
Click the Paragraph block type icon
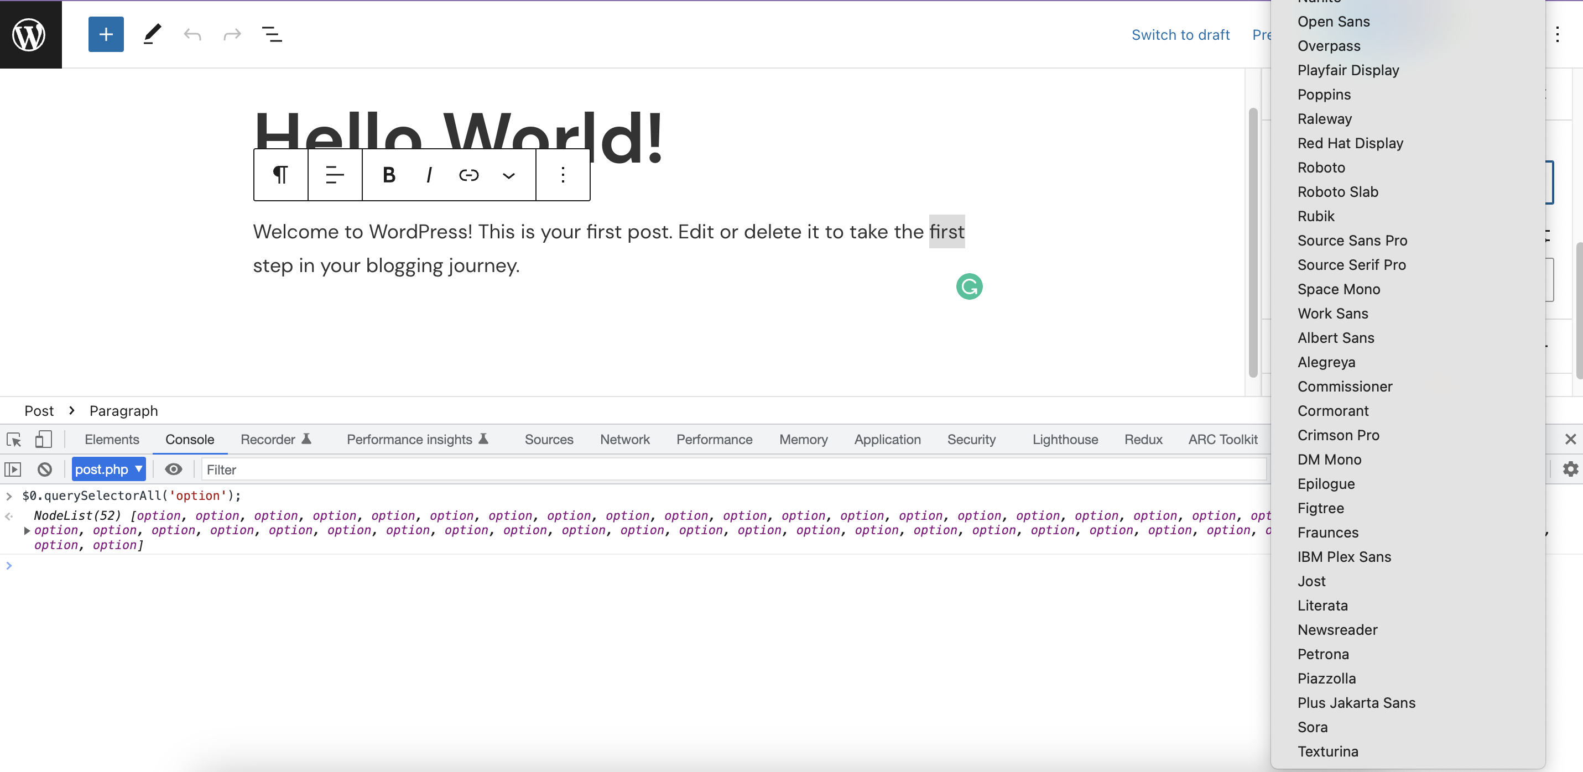(280, 175)
